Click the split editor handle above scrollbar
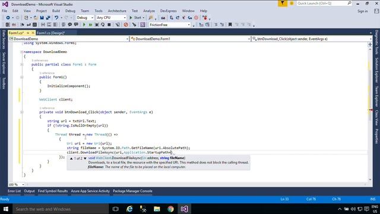This screenshot has width=380, height=214. [370, 45]
